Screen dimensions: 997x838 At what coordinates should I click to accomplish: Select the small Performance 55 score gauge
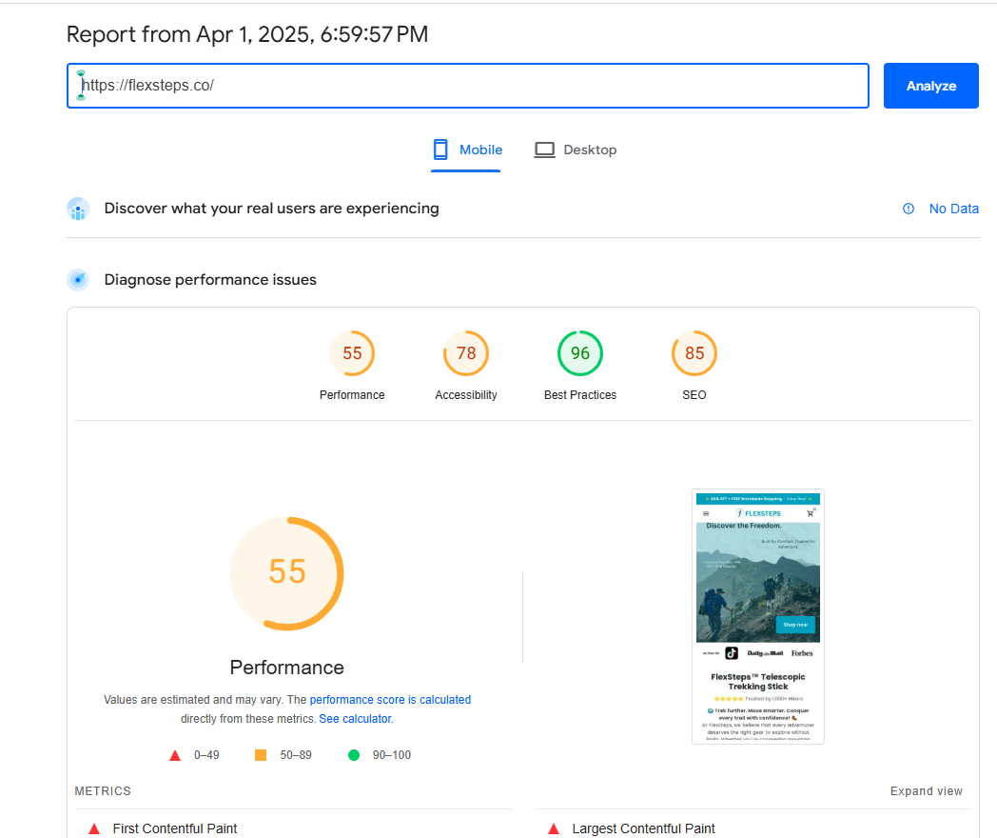(352, 354)
